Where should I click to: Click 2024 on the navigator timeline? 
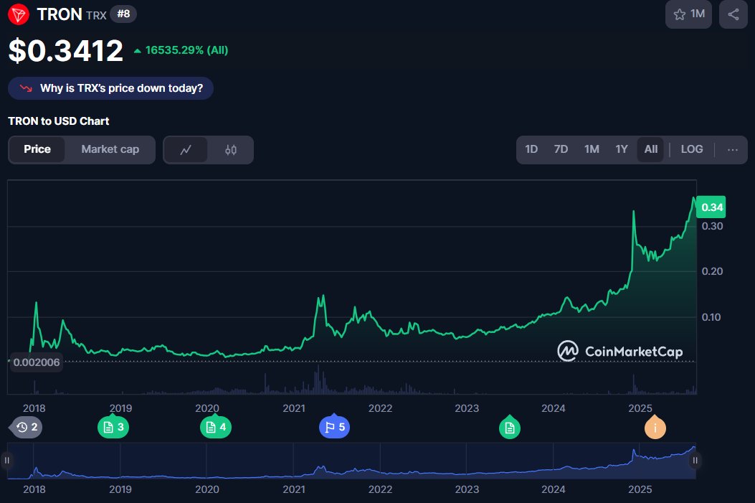pos(554,489)
